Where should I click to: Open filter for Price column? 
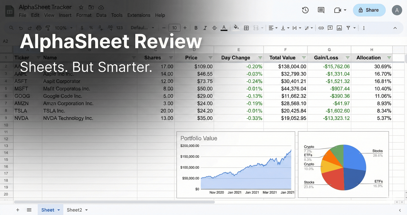click(210, 58)
